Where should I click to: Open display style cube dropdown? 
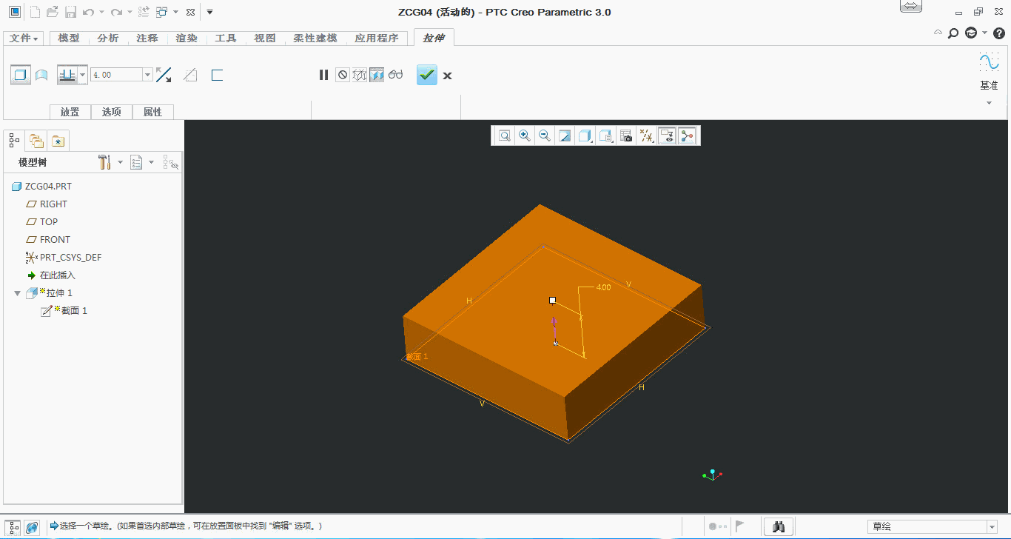(x=585, y=135)
